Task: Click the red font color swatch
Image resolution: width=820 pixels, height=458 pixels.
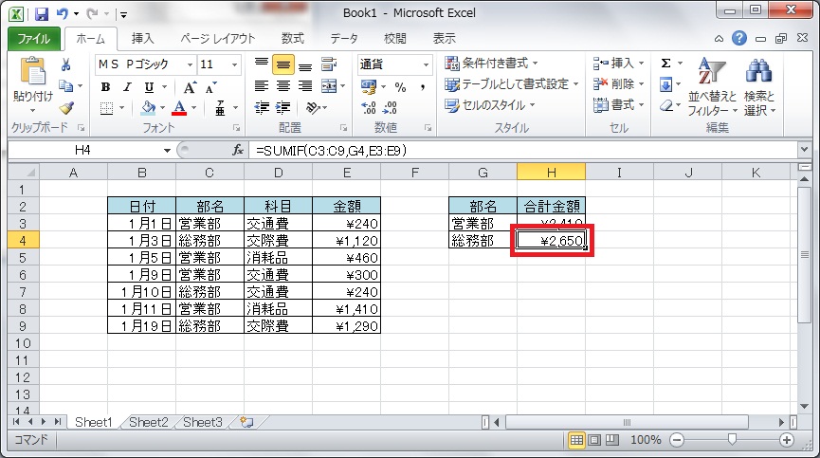Action: (179, 108)
